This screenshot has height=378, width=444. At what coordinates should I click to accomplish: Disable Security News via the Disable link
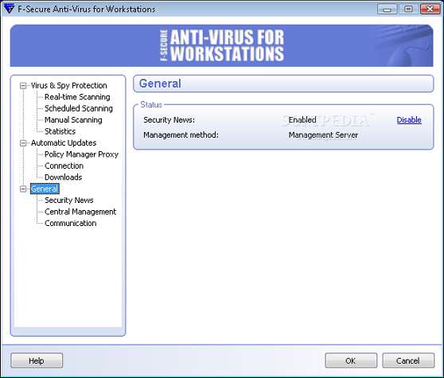409,120
